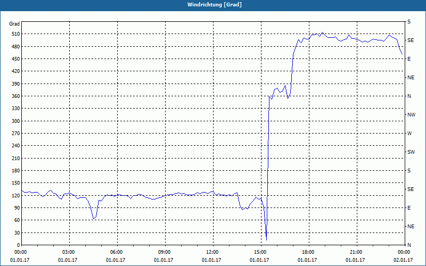The image size is (426, 266).
Task: Click the SE compass label near the 120–150 gridlines
Action: [x=411, y=189]
